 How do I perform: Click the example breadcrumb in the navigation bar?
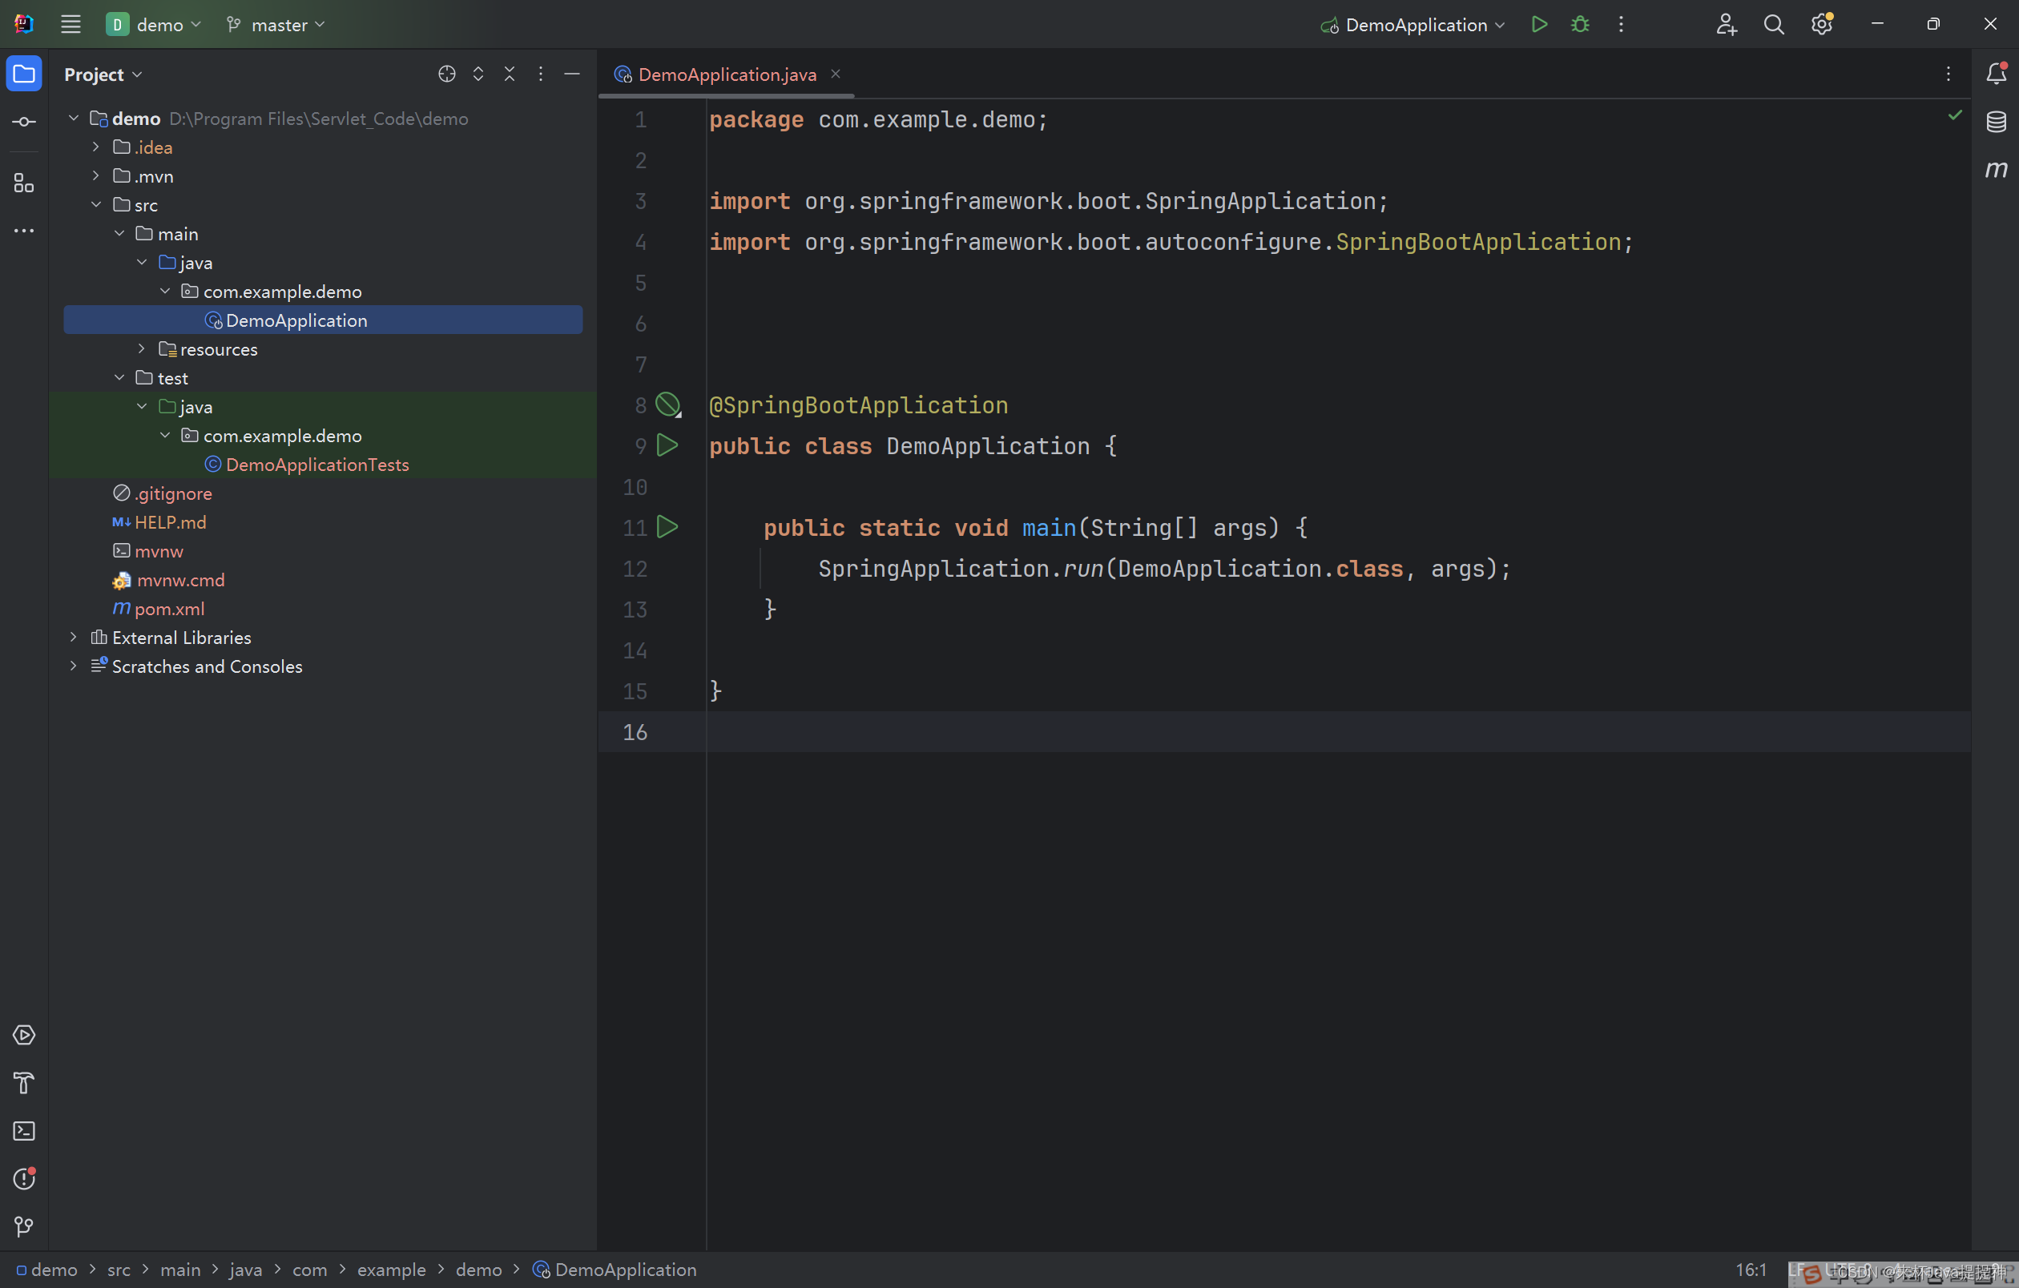391,1270
